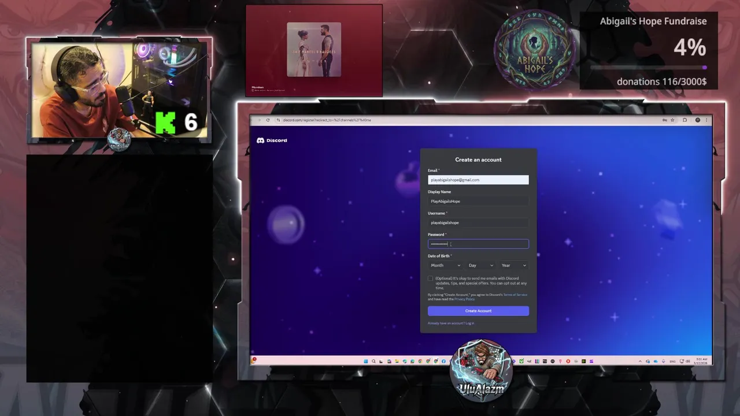Open the browser three-dot menu

tap(706, 120)
